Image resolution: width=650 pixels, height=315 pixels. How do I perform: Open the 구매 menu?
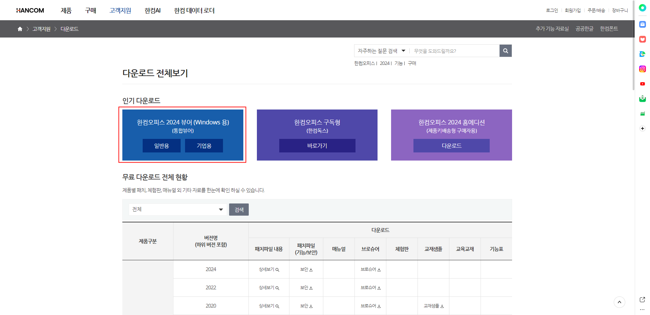(90, 10)
